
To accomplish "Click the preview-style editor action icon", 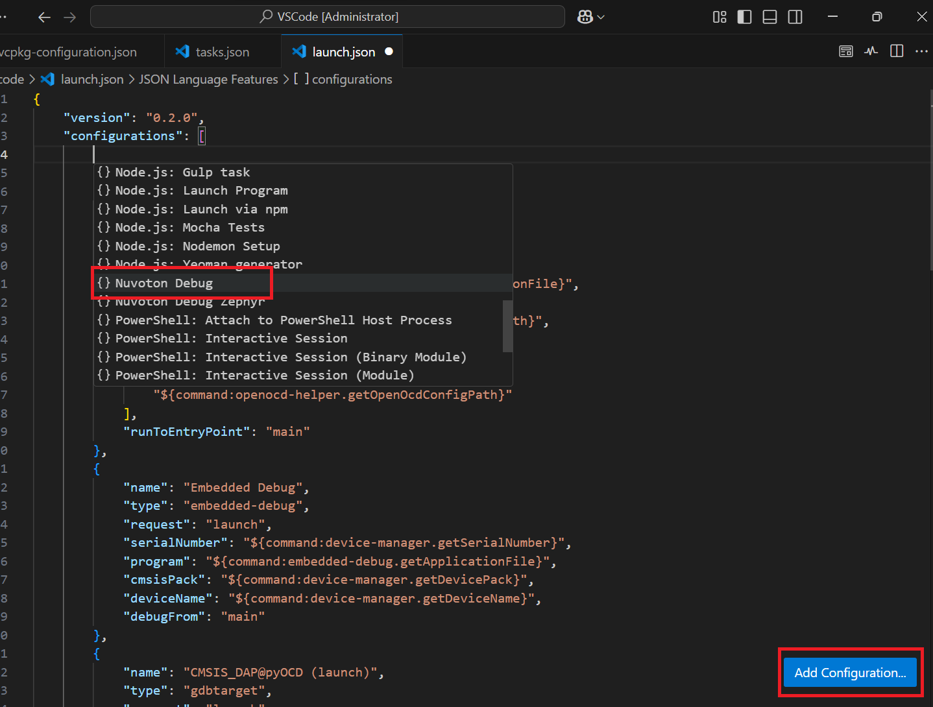I will [846, 51].
